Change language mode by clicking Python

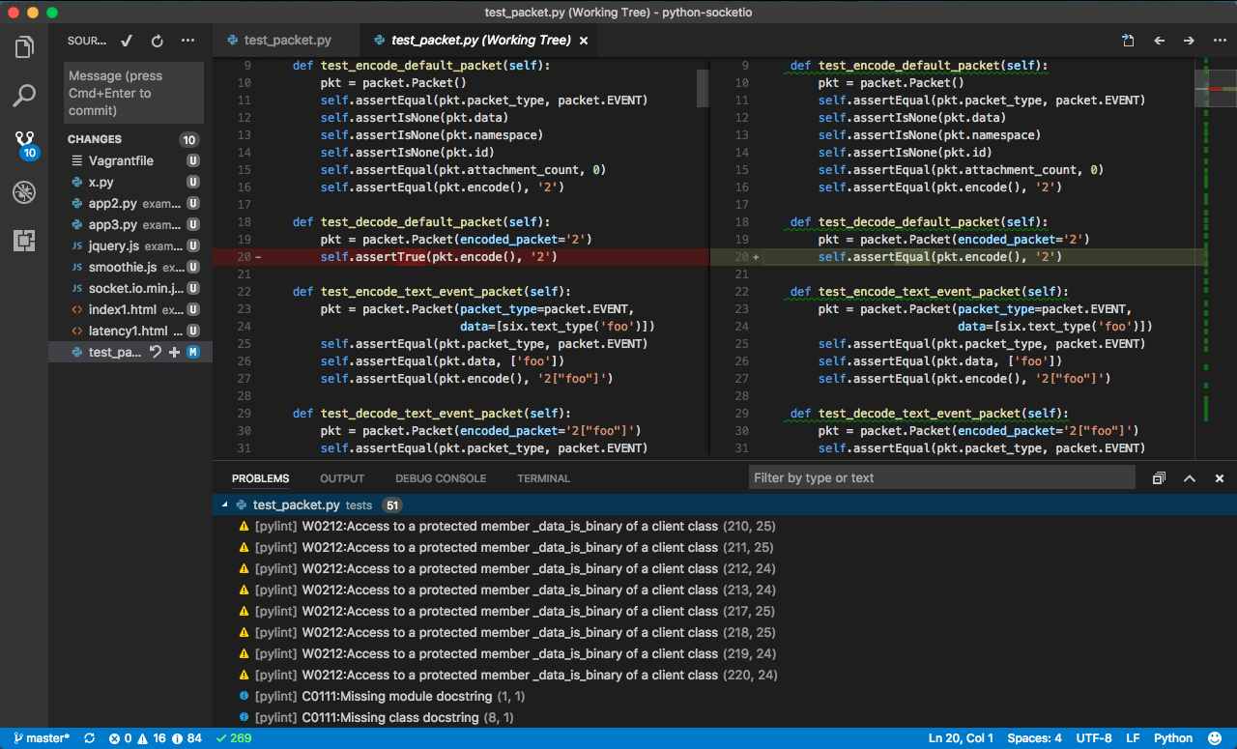1172,737
